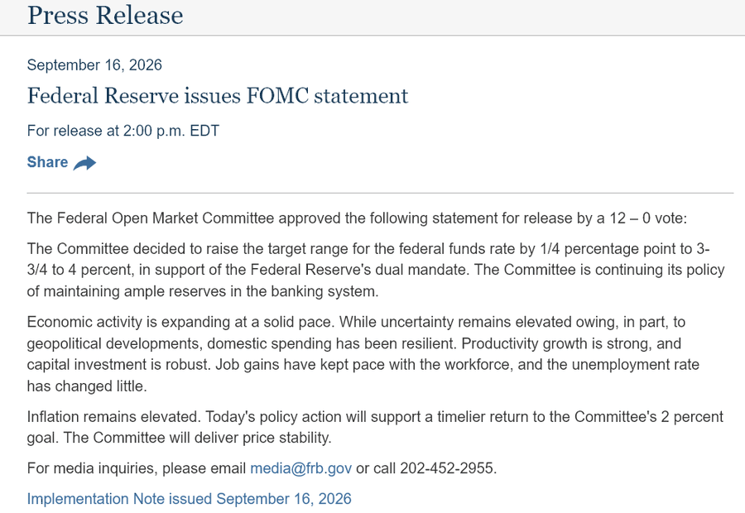Open the Share link text
This screenshot has height=513, width=745.
[x=47, y=162]
